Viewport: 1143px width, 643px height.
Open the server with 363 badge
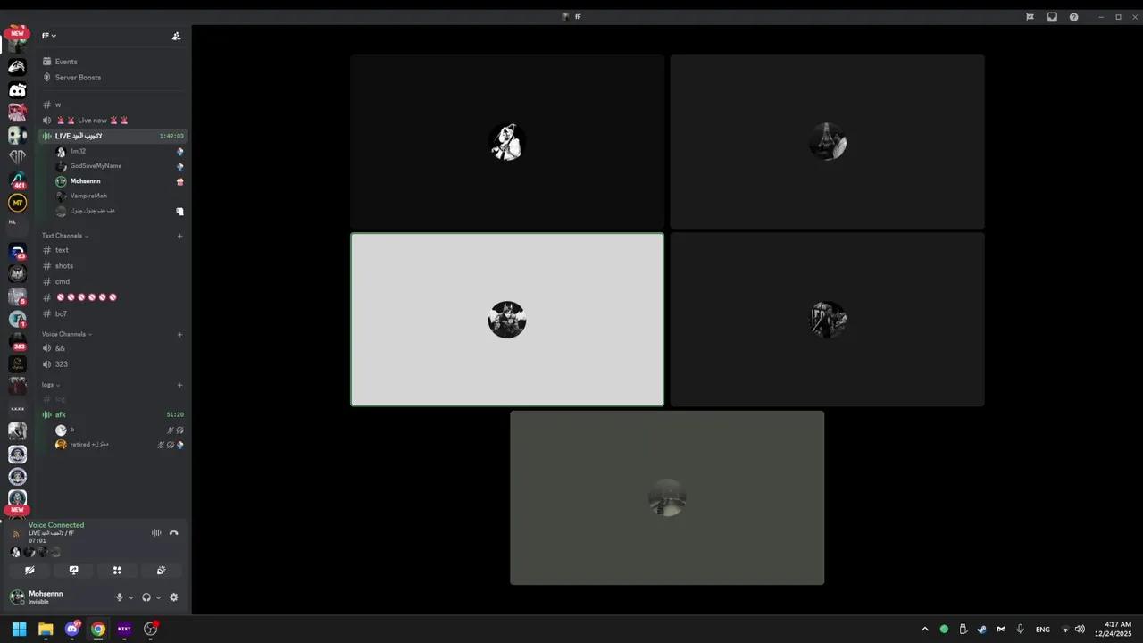17,341
